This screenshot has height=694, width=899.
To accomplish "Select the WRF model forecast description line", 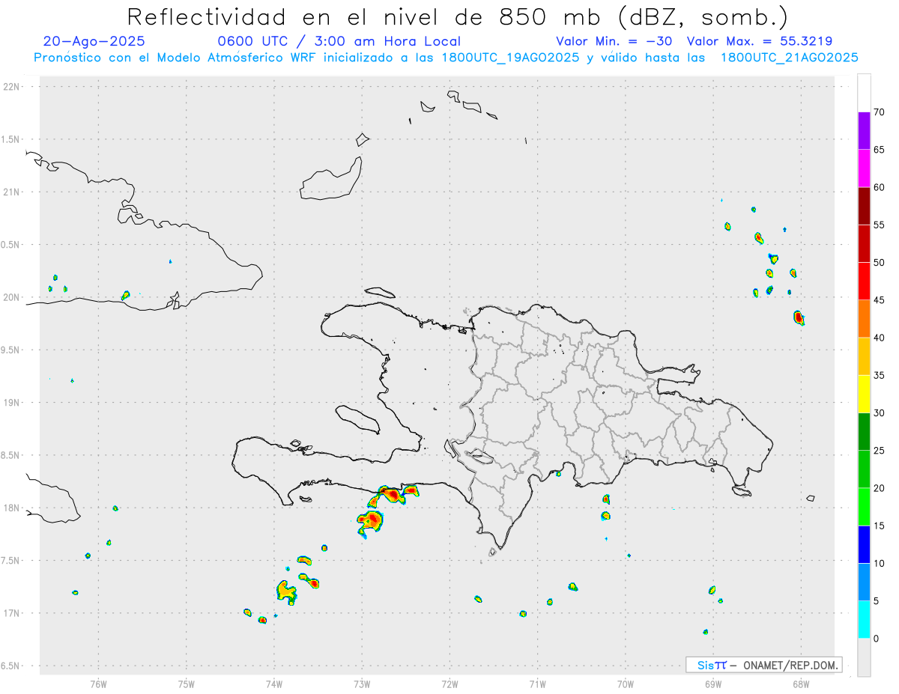I will (x=446, y=58).
